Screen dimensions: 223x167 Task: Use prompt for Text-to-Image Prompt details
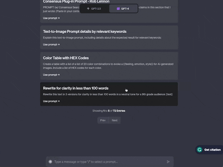coord(51,44)
